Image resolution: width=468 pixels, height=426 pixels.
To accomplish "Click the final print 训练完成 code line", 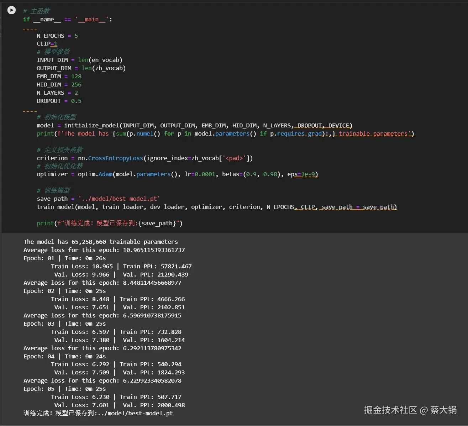I will [110, 223].
